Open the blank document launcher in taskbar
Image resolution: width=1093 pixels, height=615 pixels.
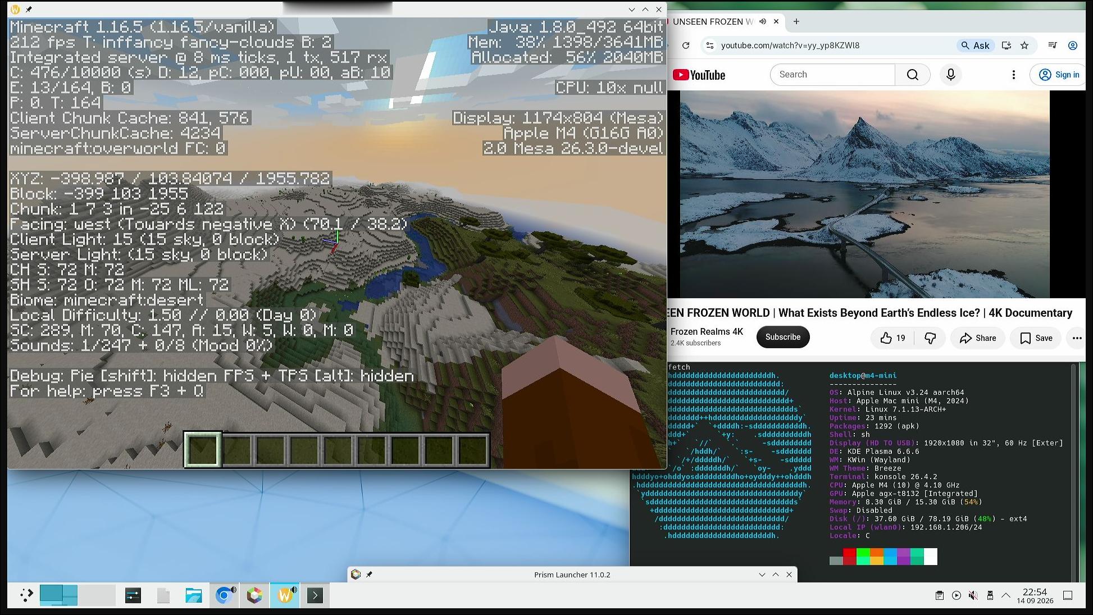[163, 595]
